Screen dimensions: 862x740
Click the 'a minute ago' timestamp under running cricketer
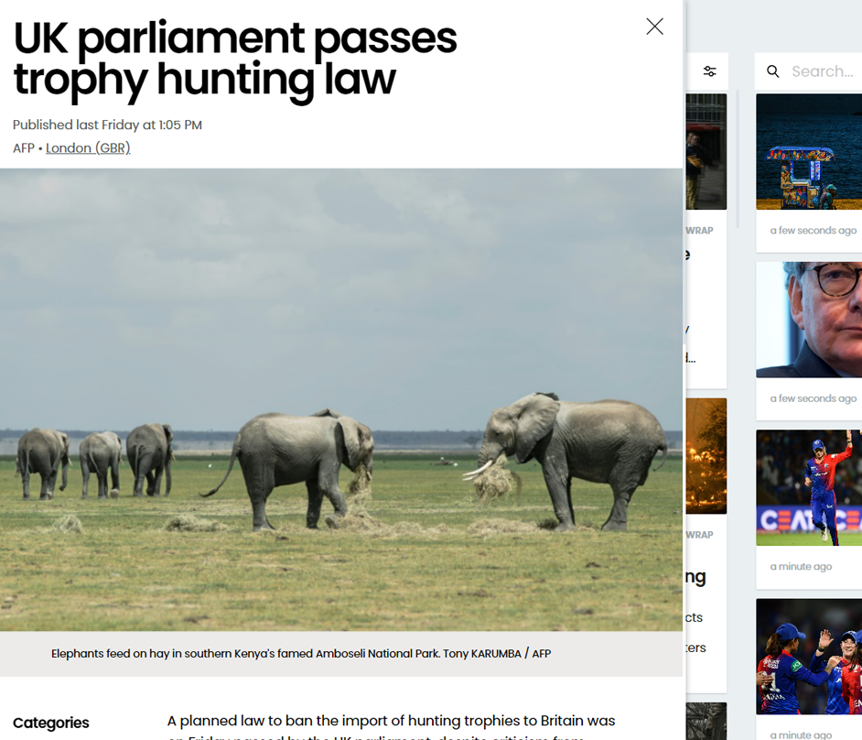point(801,567)
